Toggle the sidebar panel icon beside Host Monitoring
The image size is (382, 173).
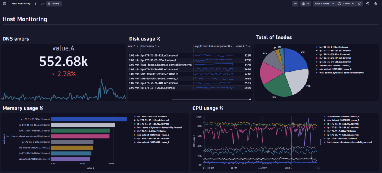[4, 4]
